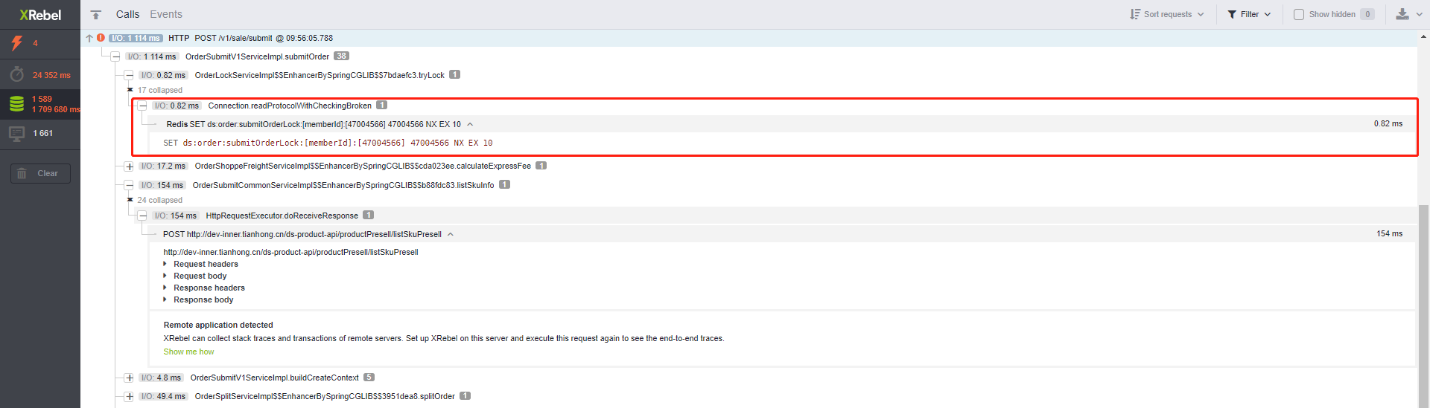Click the Show me how link
Viewport: 1430px width, 408px height.
coord(188,352)
